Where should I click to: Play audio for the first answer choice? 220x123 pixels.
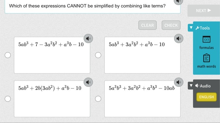[x=88, y=38]
